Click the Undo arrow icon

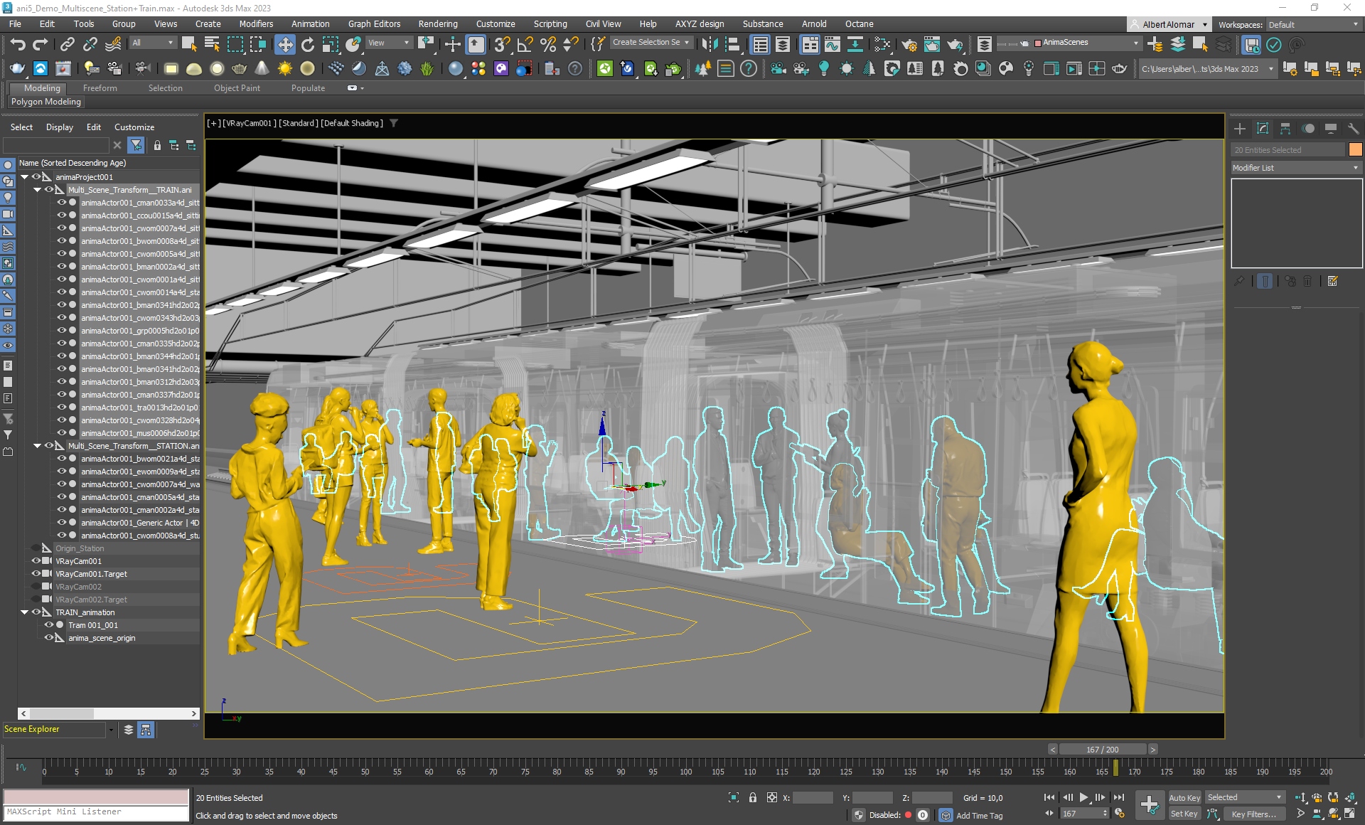[x=18, y=45]
